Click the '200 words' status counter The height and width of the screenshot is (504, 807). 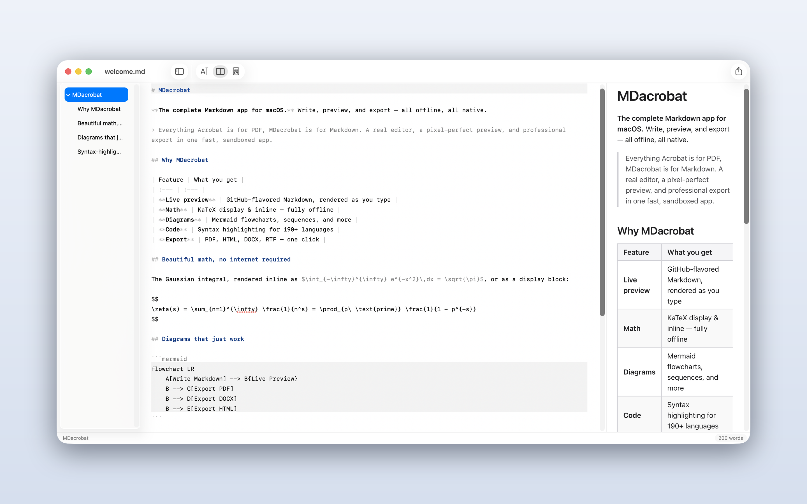(730, 438)
